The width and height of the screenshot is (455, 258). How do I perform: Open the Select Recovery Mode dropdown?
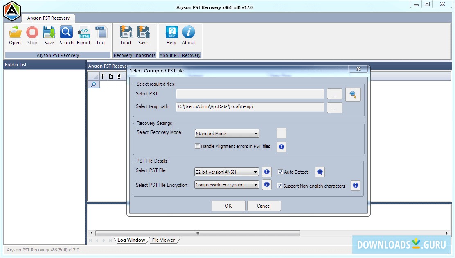227,134
